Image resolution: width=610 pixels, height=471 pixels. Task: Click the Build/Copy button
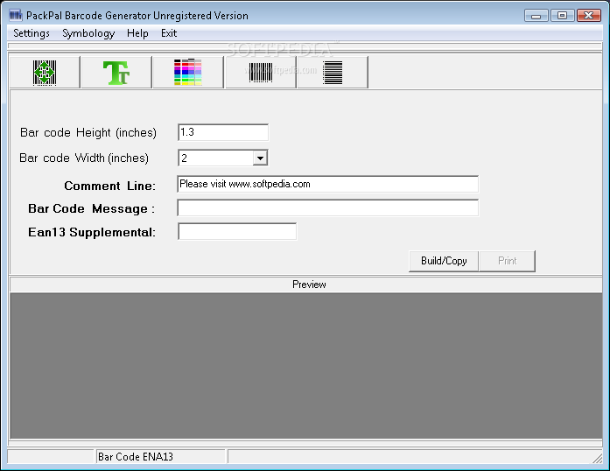pos(444,261)
